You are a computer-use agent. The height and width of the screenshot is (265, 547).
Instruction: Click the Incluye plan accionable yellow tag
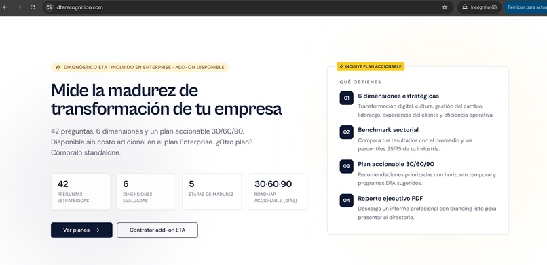[x=371, y=66]
